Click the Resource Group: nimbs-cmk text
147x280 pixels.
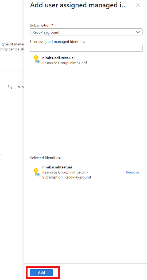tap(65, 172)
